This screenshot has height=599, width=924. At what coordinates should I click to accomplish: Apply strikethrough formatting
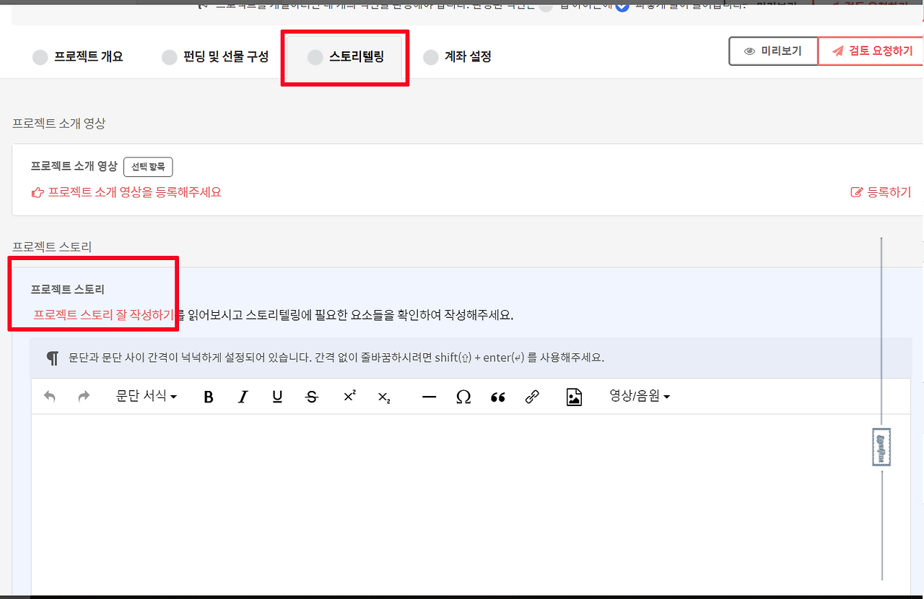pyautogui.click(x=312, y=397)
